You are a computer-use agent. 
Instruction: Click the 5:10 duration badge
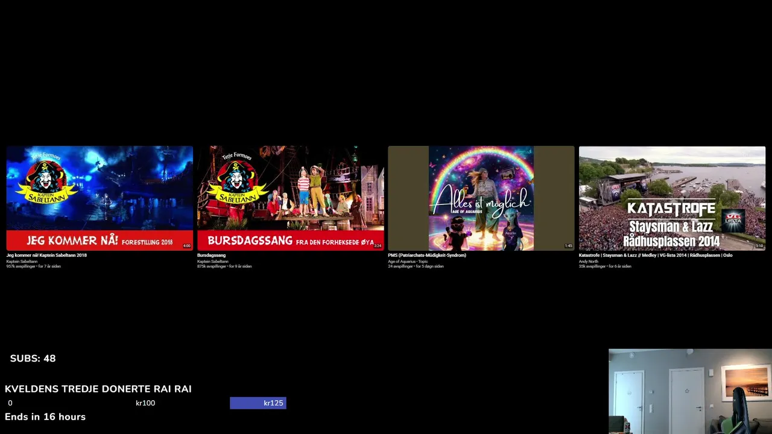coord(759,246)
